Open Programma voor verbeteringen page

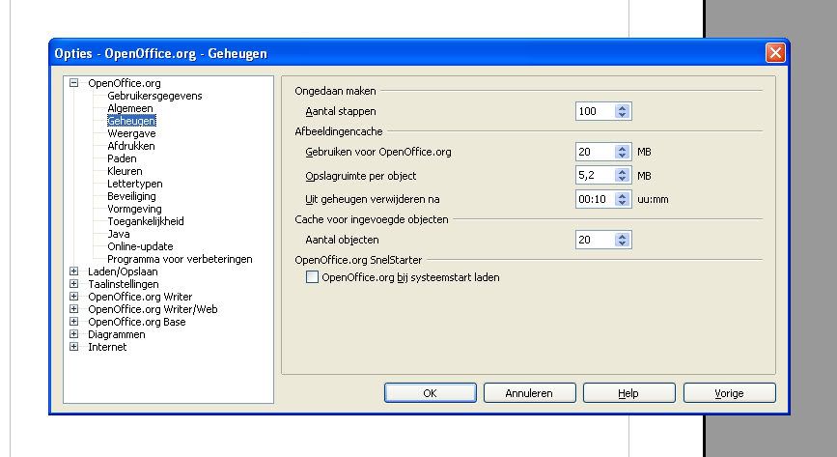click(x=180, y=259)
